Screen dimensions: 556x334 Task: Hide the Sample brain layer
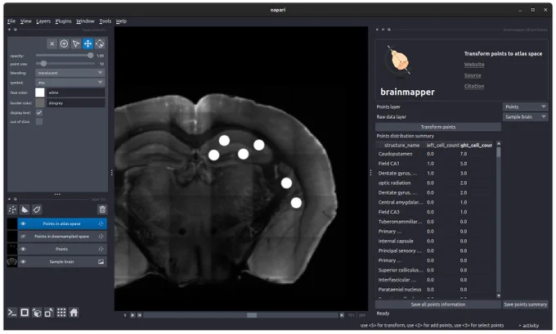23,262
